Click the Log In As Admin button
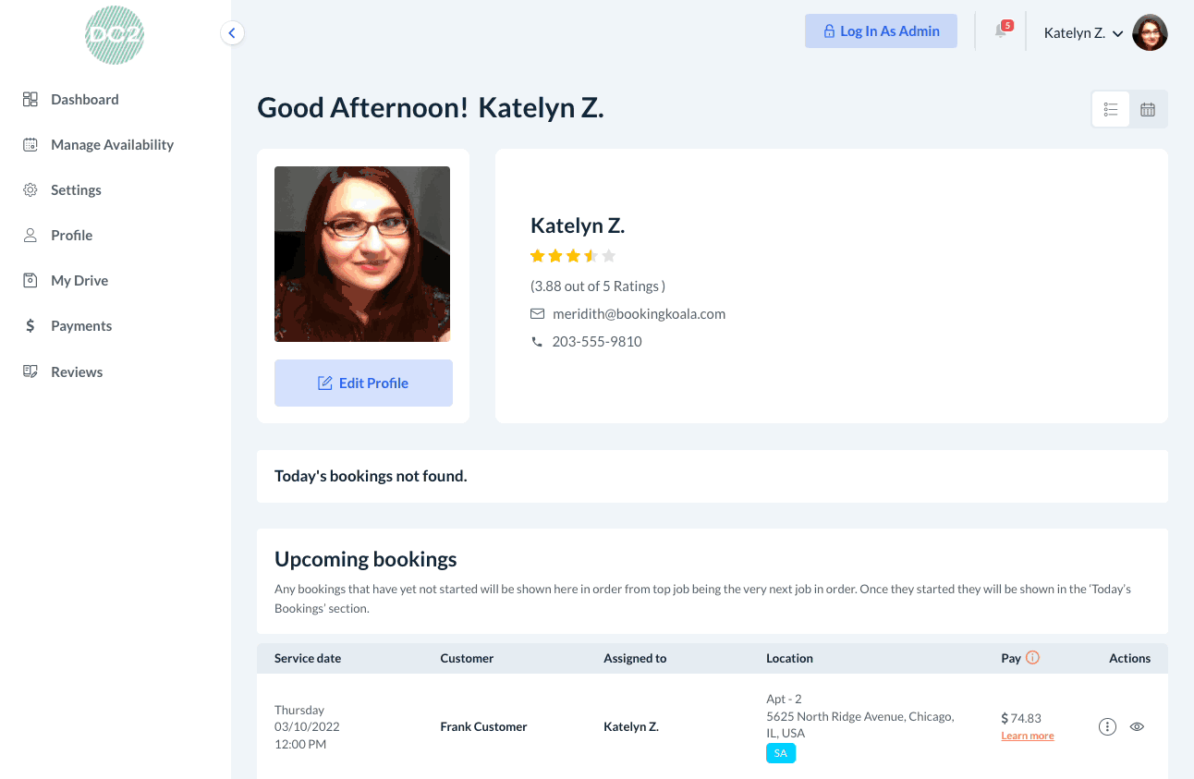 (x=881, y=30)
